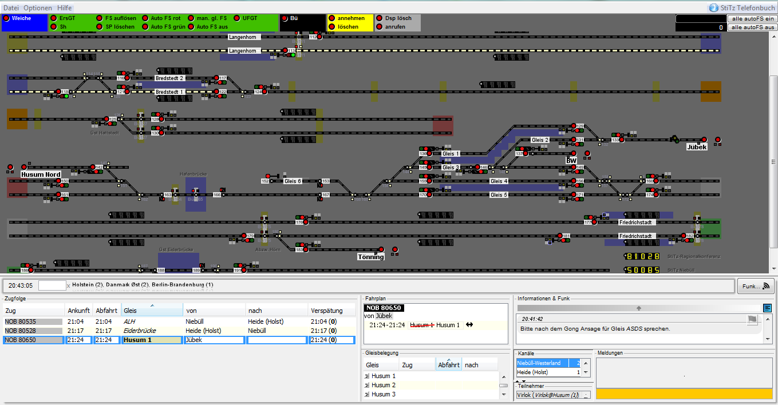778x405 pixels.
Task: Expand the Husum 1 track occupancy row
Action: tap(367, 376)
